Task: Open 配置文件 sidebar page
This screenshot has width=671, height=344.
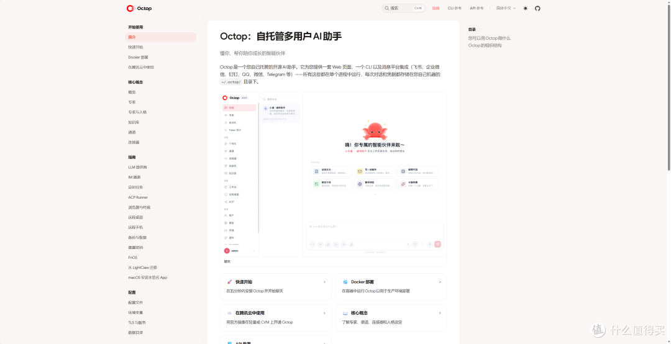Action: point(135,302)
